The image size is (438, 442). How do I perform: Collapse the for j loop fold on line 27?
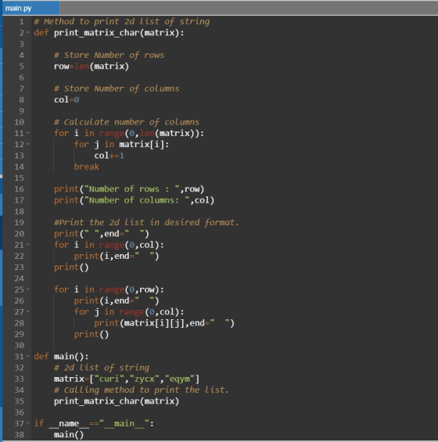tap(28, 312)
